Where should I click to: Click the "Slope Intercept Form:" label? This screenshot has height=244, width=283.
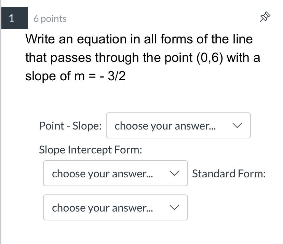click(91, 150)
